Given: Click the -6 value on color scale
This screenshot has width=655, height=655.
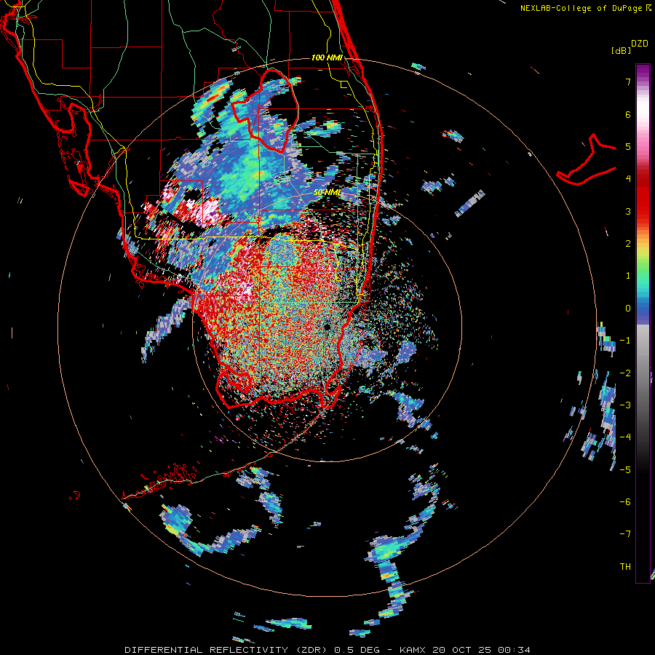Looking at the screenshot, I should click(625, 502).
